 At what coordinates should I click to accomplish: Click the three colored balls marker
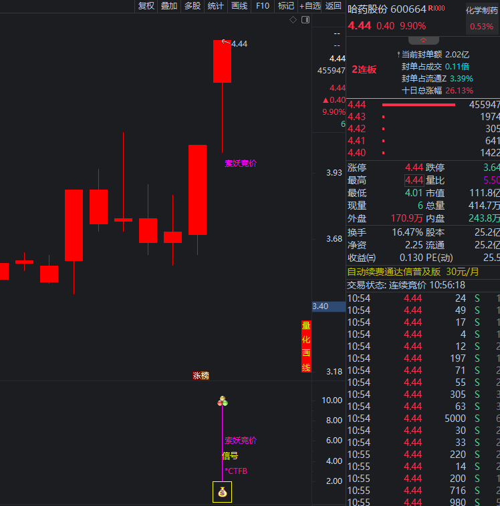[x=223, y=401]
